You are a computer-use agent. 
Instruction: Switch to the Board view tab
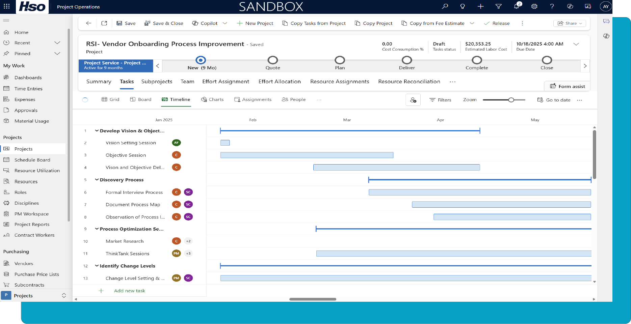click(x=141, y=99)
